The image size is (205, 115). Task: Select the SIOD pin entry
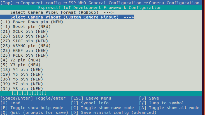coord(25,36)
